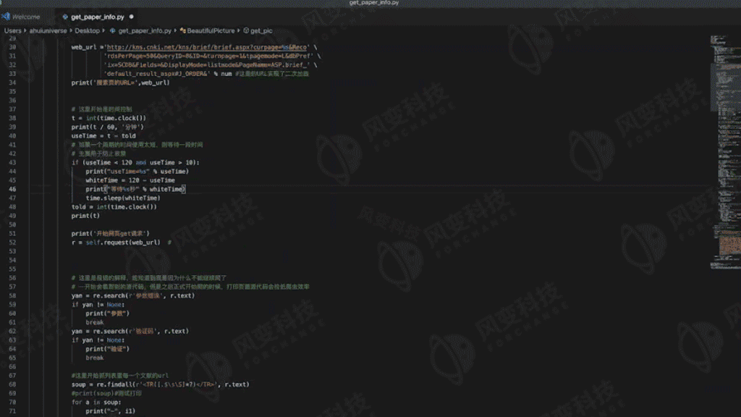The height and width of the screenshot is (417, 741).
Task: Click the method icon beside get_pic breadcrumb
Action: tap(246, 30)
